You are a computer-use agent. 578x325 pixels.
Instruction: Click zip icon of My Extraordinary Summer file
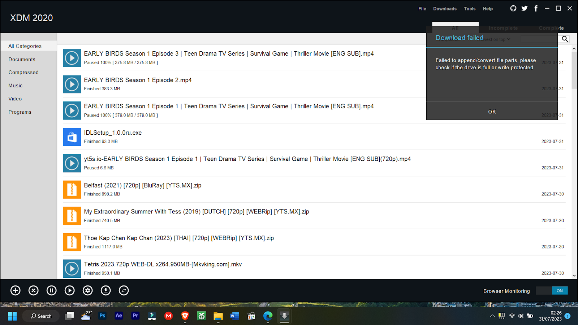pos(72,216)
